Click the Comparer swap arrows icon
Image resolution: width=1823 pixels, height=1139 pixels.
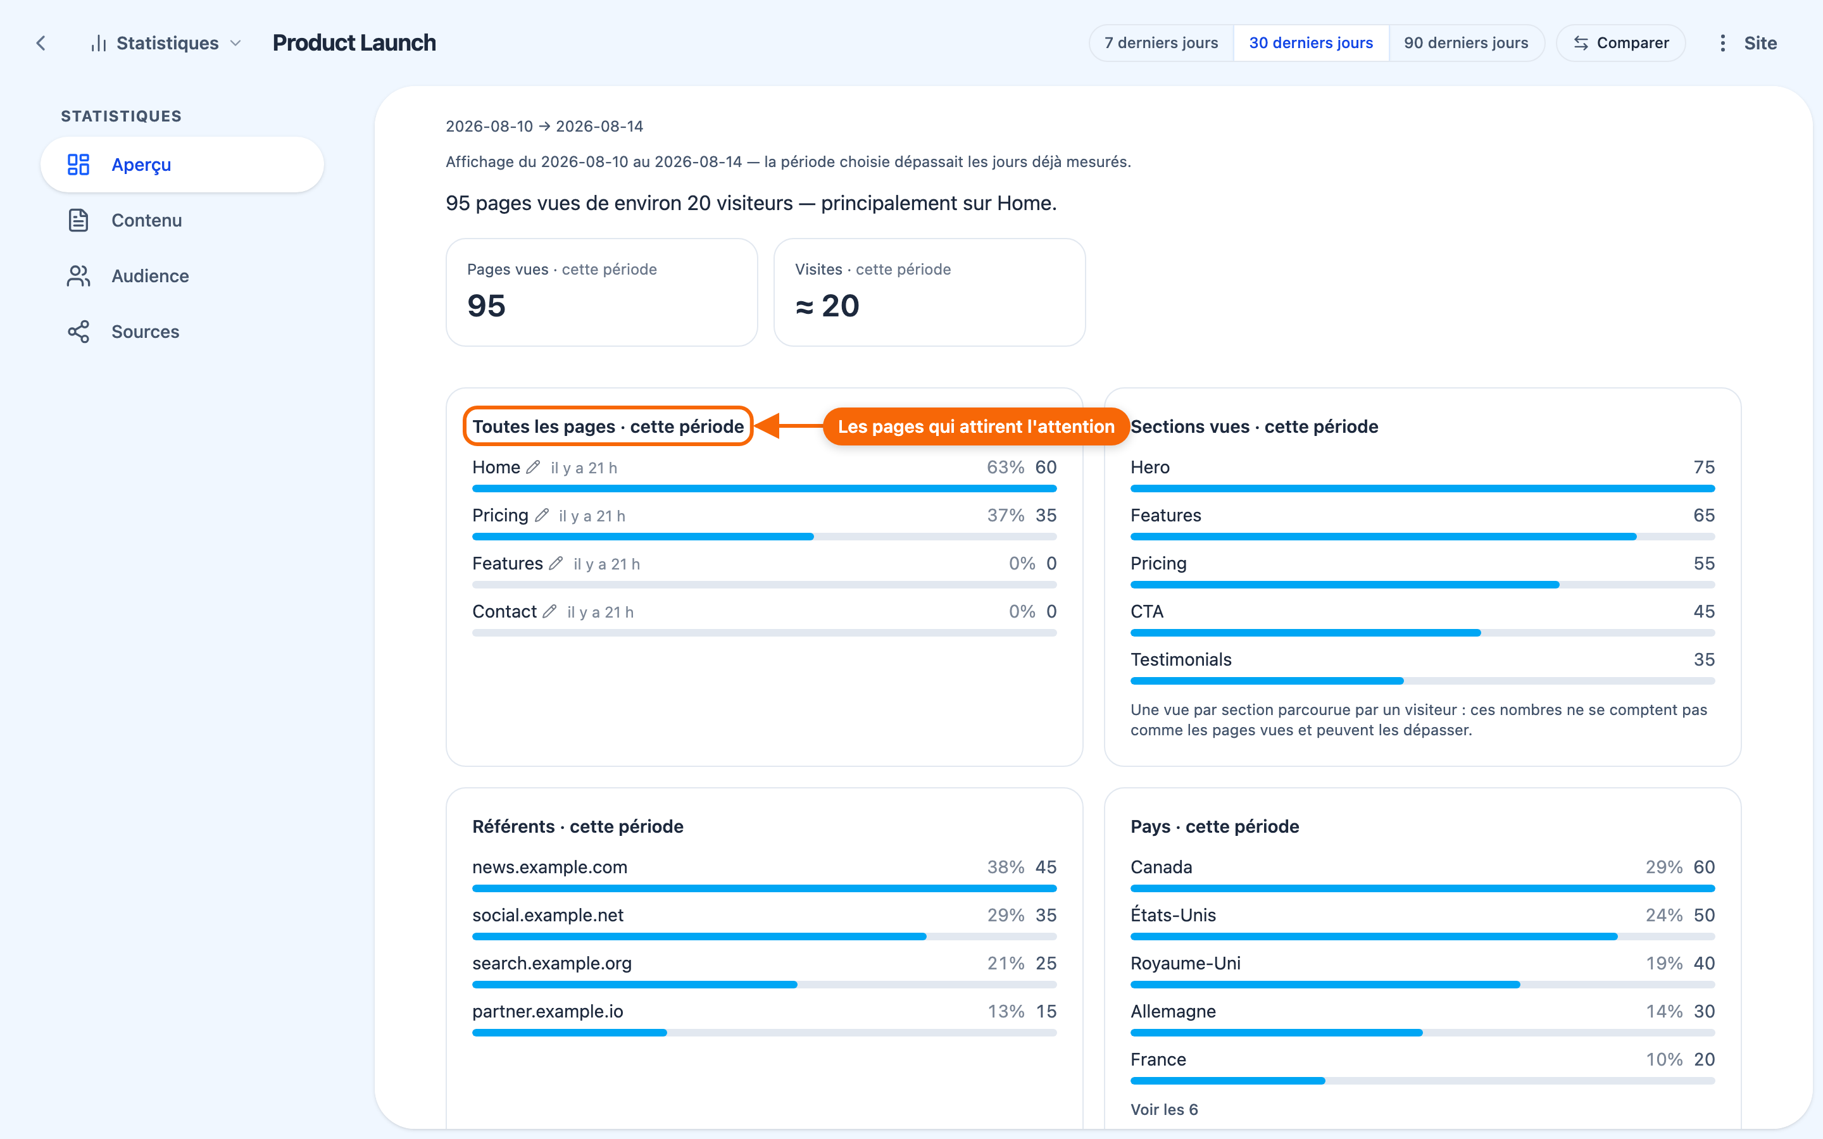[x=1581, y=43]
